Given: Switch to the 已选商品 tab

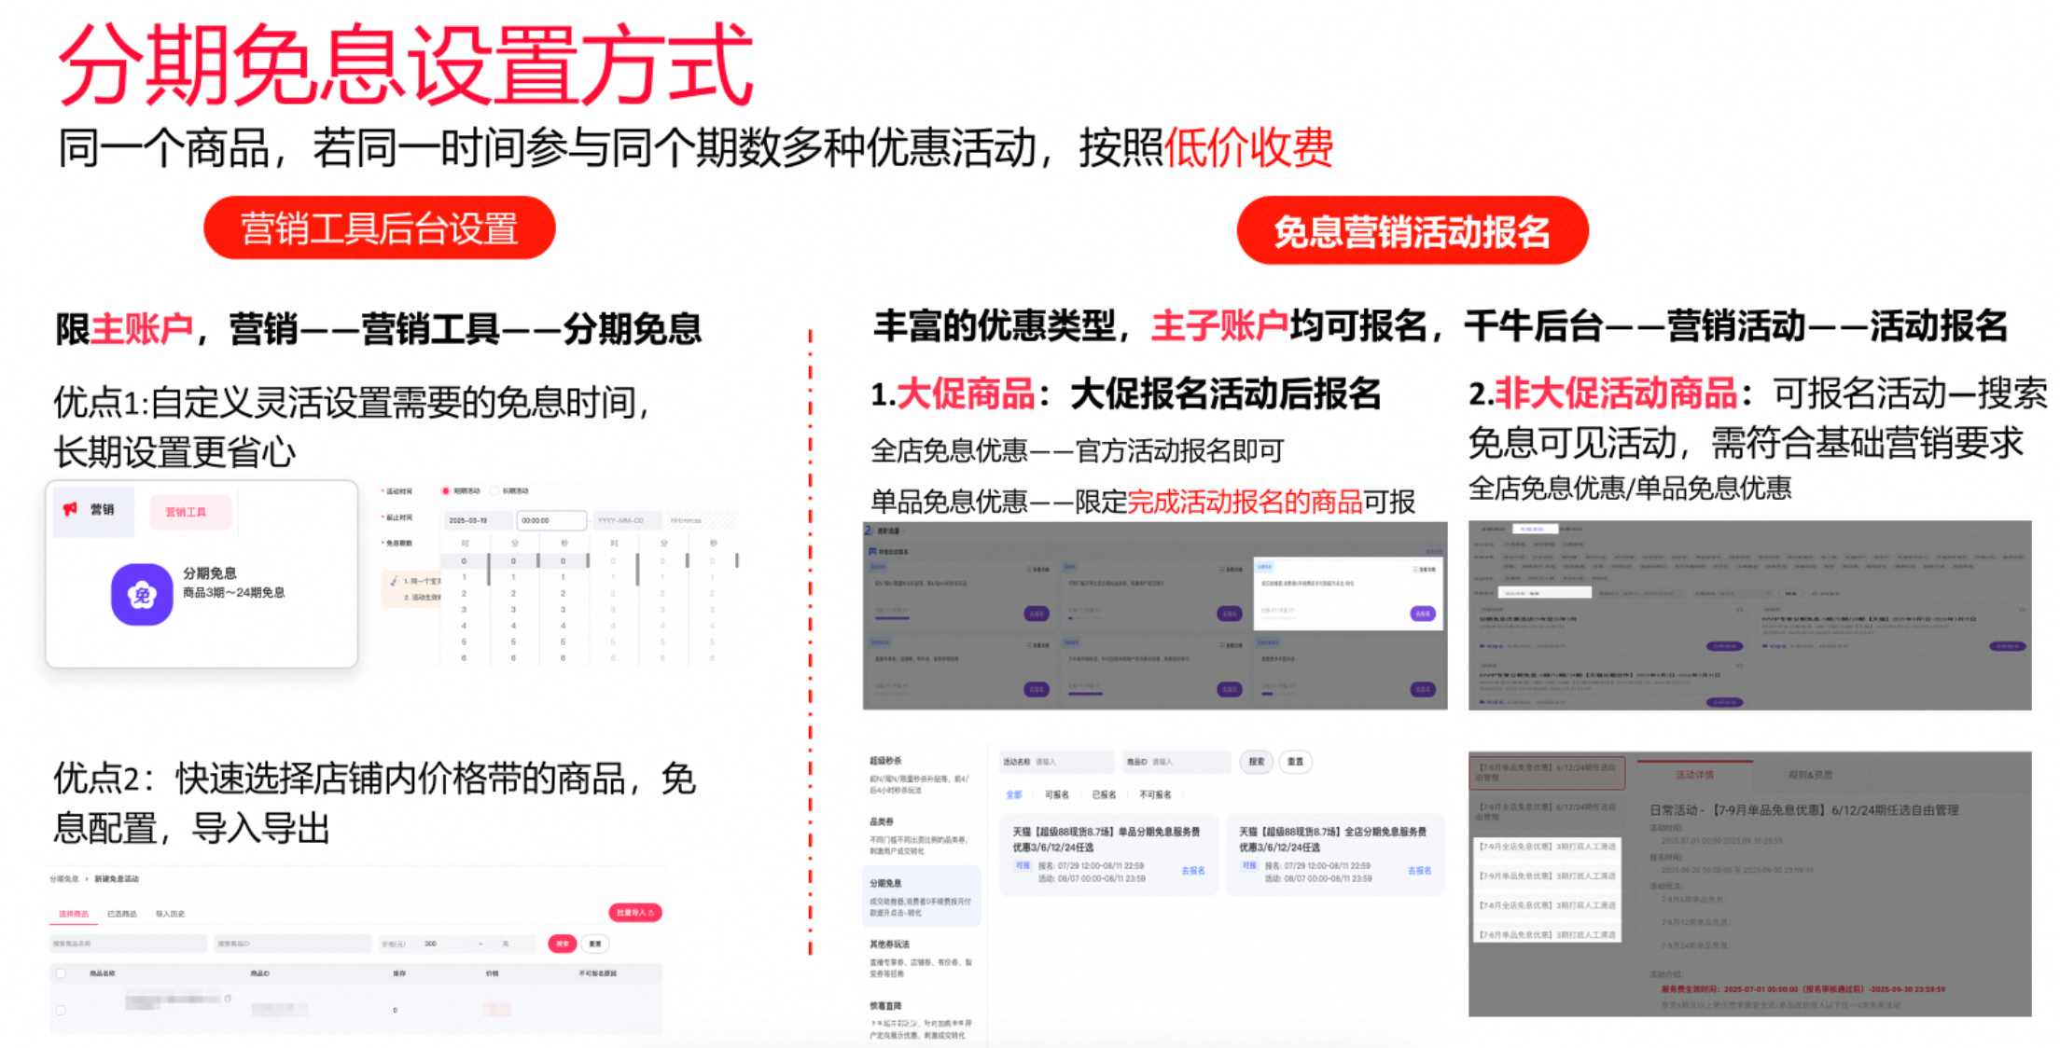Looking at the screenshot, I should 122,914.
